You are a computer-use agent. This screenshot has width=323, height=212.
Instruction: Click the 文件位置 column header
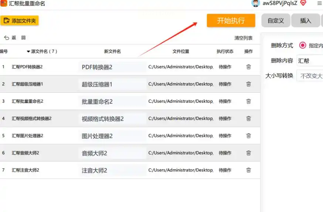181,51
